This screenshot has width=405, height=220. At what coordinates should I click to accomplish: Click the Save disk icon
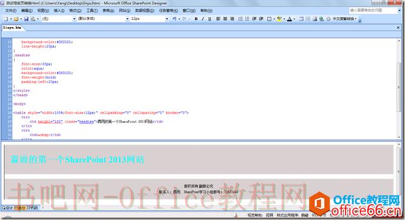[26, 19]
